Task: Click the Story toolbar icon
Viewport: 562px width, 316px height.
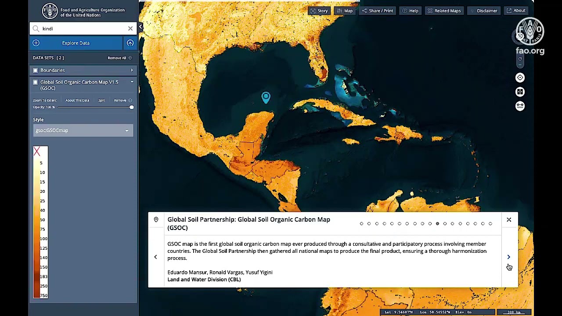Action: [x=313, y=11]
